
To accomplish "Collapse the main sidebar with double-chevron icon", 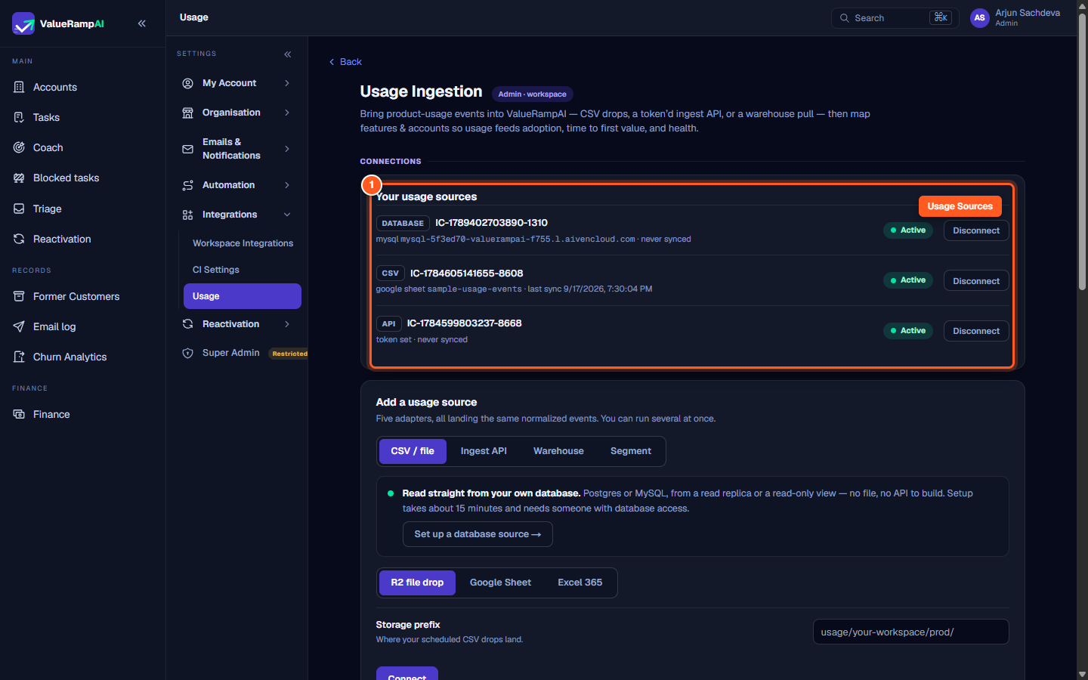I will 142,23.
